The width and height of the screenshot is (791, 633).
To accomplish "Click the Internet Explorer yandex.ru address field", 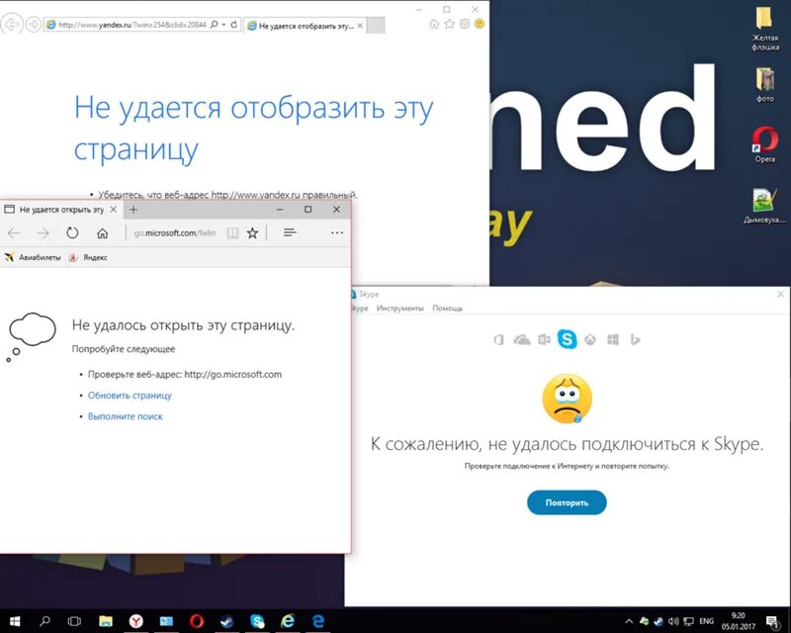I will coord(132,24).
